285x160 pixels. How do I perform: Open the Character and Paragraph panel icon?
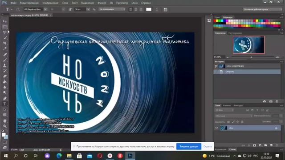coord(165,9)
